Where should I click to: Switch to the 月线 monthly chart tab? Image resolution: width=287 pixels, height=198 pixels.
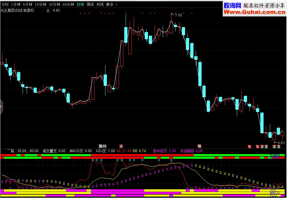pos(100,5)
